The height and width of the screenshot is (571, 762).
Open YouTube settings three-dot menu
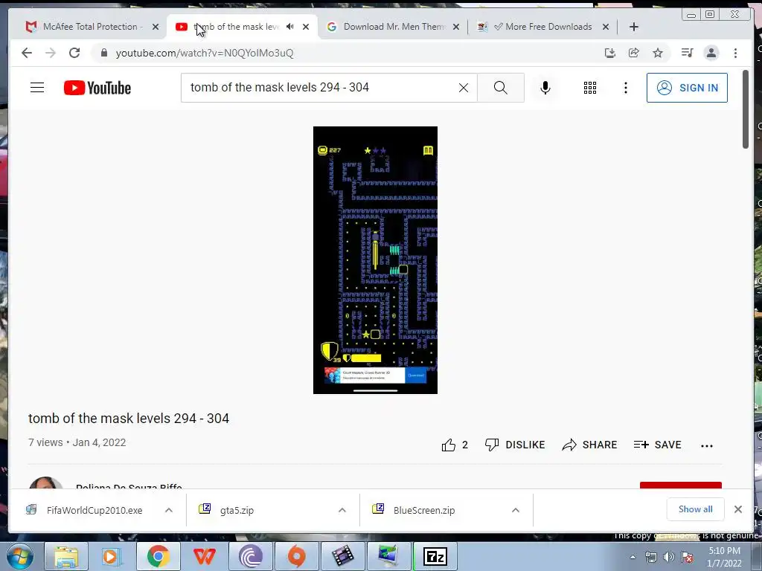(x=625, y=88)
